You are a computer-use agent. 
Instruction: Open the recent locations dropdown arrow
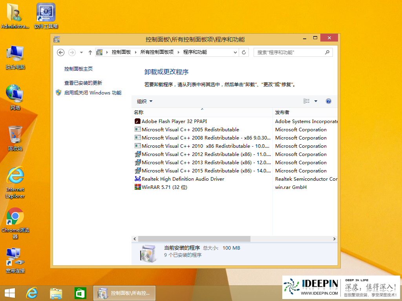coord(81,53)
